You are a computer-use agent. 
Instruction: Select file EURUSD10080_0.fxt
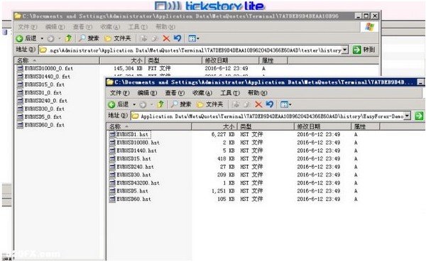click(x=48, y=68)
